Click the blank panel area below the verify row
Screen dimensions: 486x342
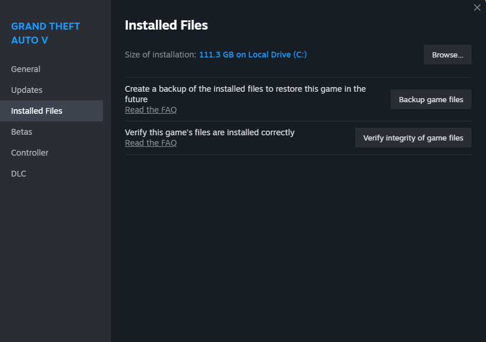point(298,244)
